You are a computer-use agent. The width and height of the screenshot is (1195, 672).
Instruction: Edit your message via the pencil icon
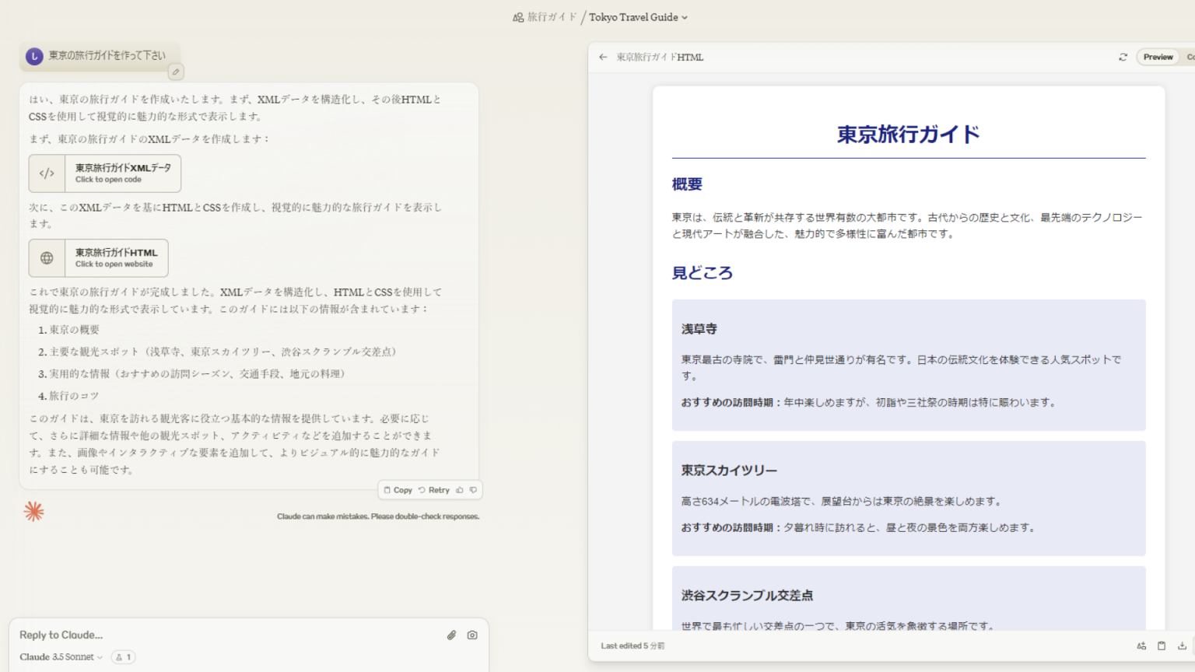click(x=176, y=72)
